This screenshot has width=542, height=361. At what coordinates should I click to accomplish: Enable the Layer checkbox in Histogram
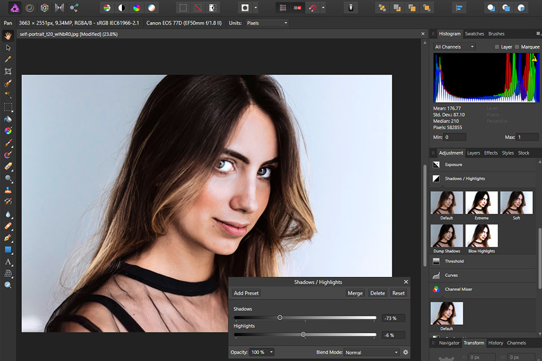497,47
